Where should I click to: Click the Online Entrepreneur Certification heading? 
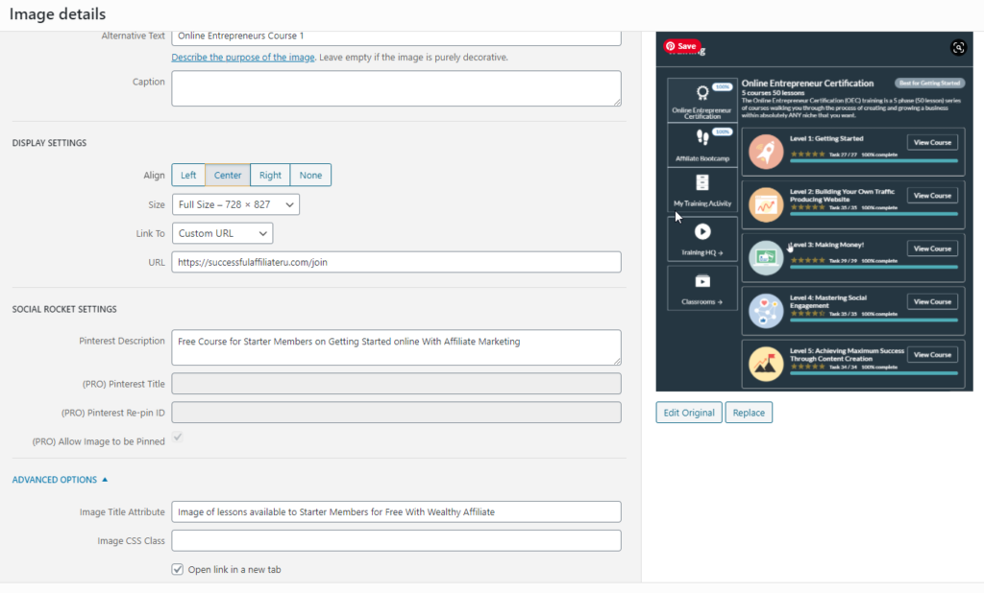pos(807,83)
